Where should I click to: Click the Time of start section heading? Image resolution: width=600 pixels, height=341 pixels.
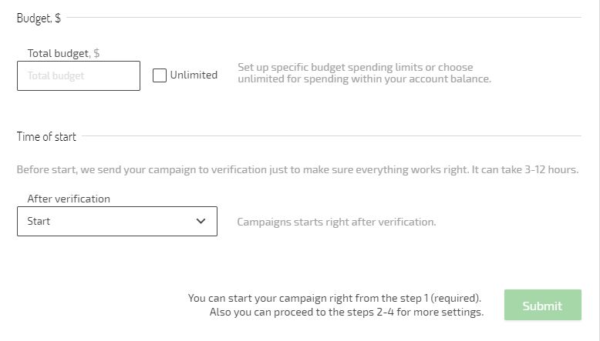tap(46, 136)
